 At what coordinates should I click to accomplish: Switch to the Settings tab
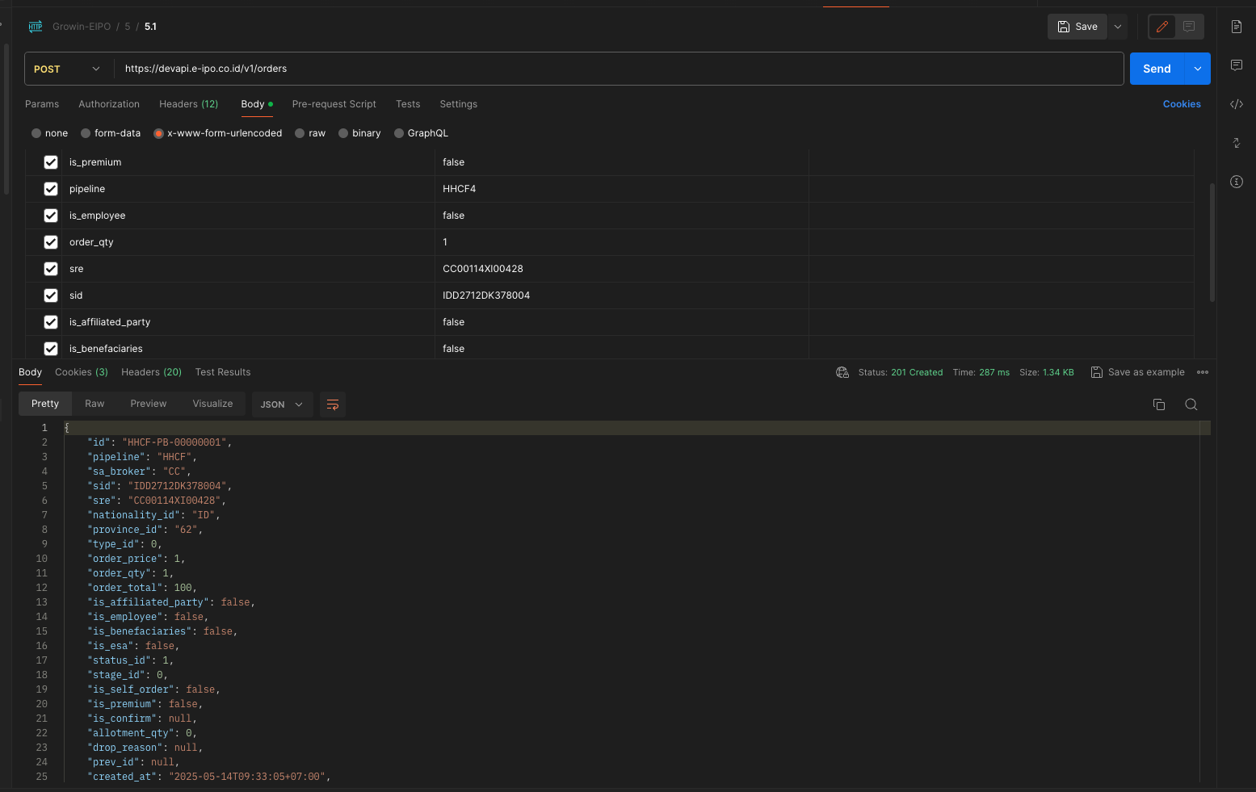click(x=459, y=104)
